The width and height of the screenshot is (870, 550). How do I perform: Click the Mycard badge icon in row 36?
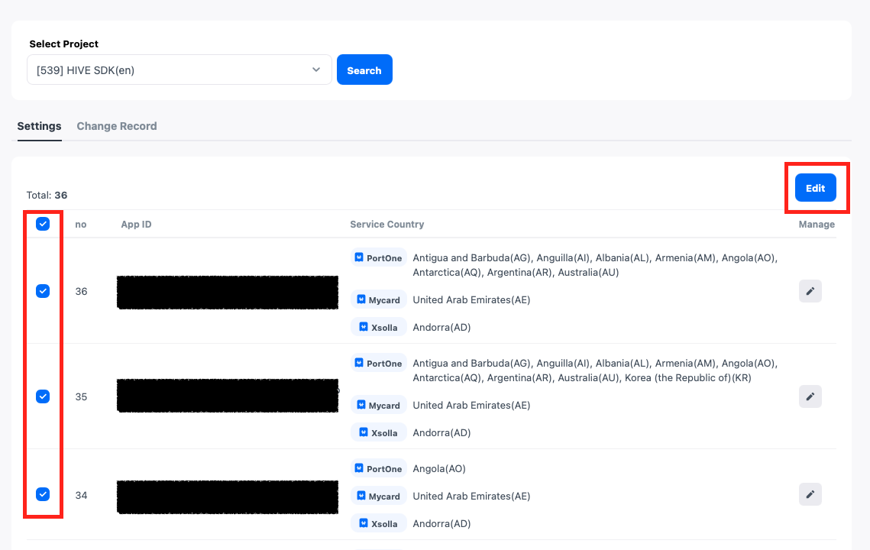coord(361,300)
